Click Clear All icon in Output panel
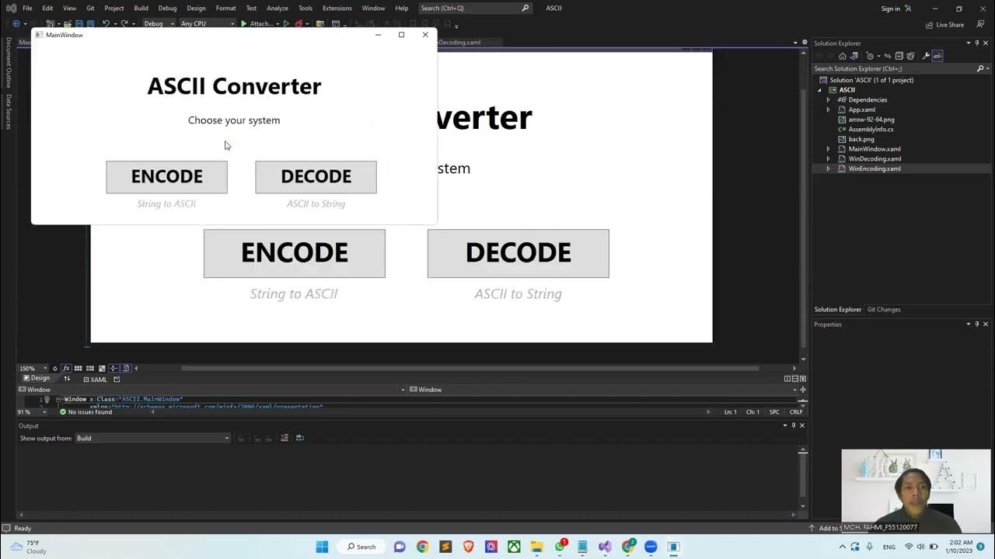 coord(284,438)
